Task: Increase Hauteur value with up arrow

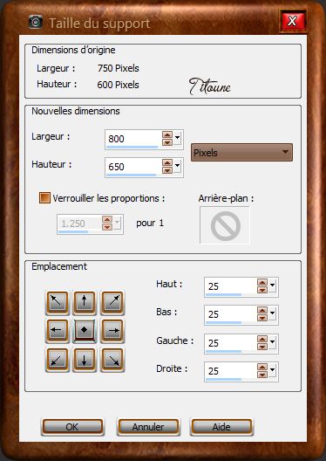Action: pos(167,163)
